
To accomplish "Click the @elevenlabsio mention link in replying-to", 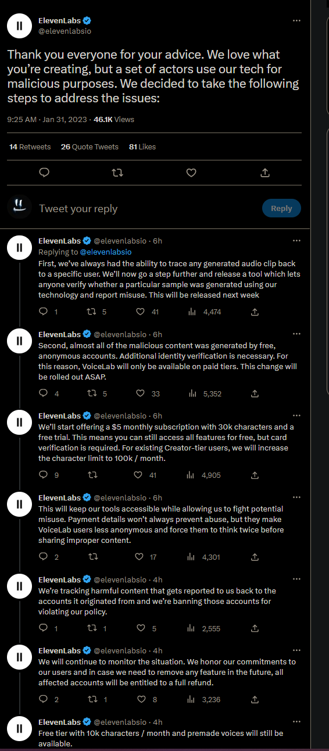I will coord(105,252).
